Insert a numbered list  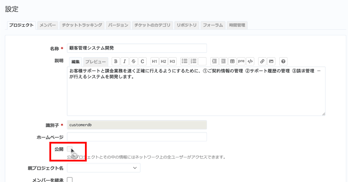coord(193,61)
